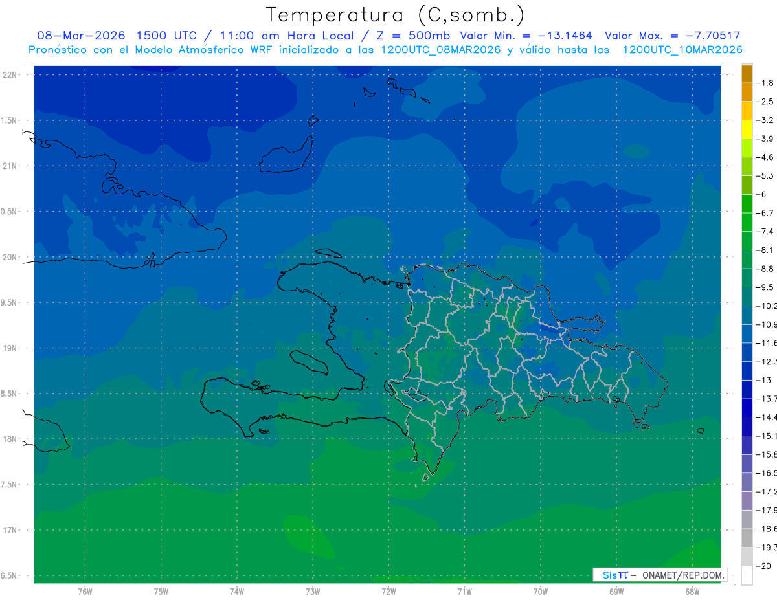This screenshot has height=600, width=777.
Task: Click the "Valor Min. = -13.1464" value
Action: [526, 36]
